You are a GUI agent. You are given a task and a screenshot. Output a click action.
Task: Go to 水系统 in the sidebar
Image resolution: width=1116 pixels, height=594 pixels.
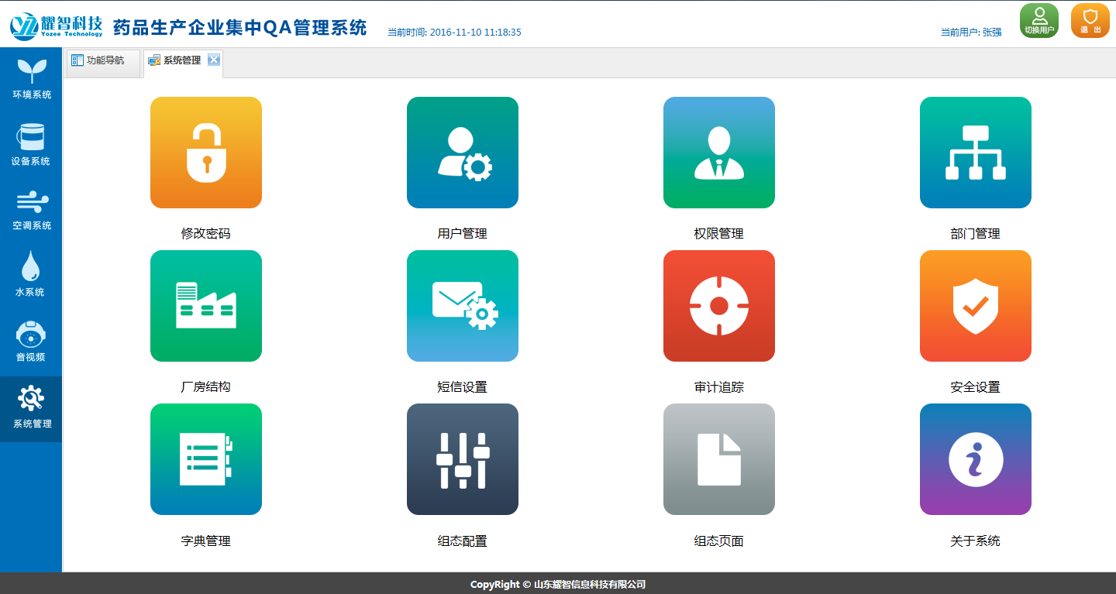click(31, 275)
